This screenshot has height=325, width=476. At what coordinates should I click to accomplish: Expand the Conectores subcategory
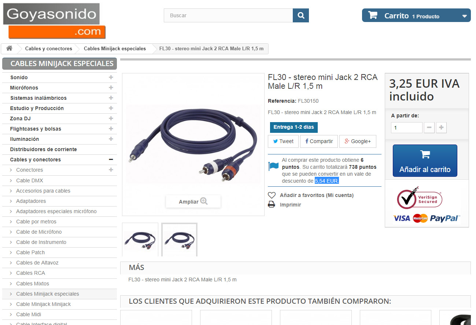click(111, 170)
